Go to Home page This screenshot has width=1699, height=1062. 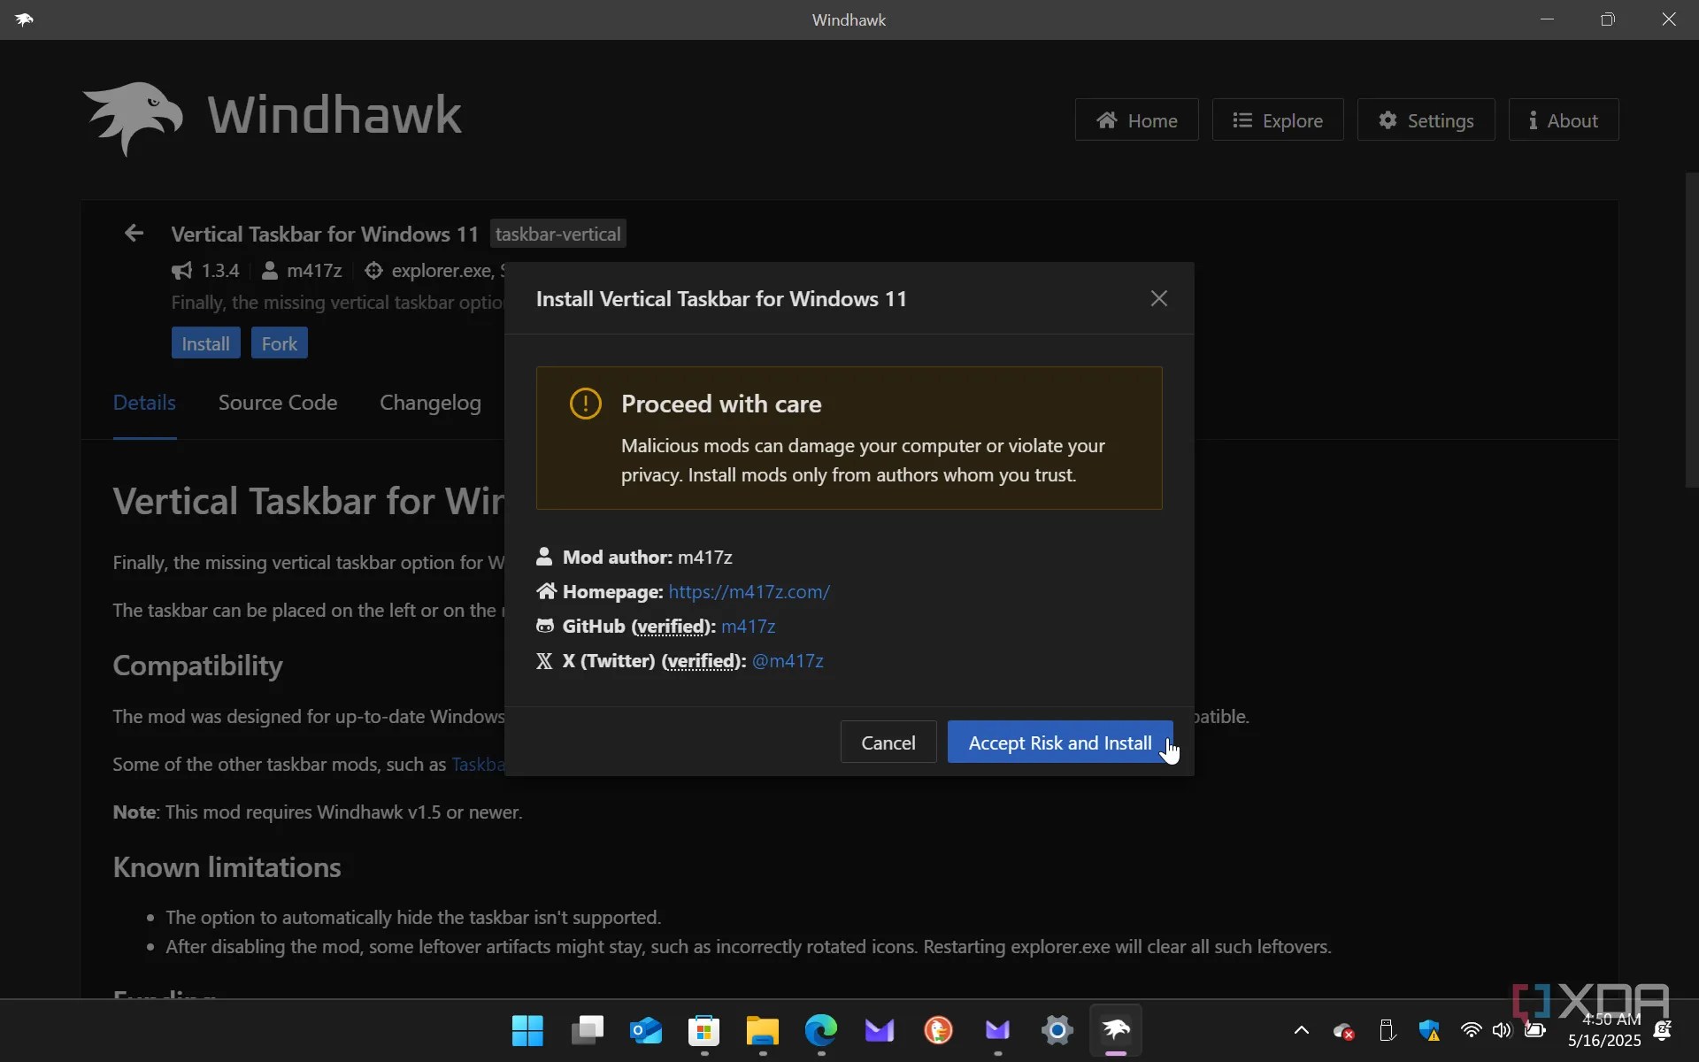[1136, 119]
